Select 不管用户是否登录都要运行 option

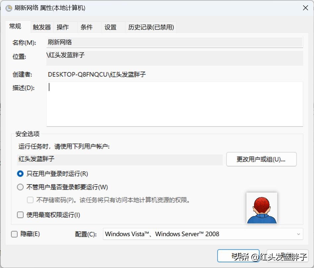(x=20, y=187)
